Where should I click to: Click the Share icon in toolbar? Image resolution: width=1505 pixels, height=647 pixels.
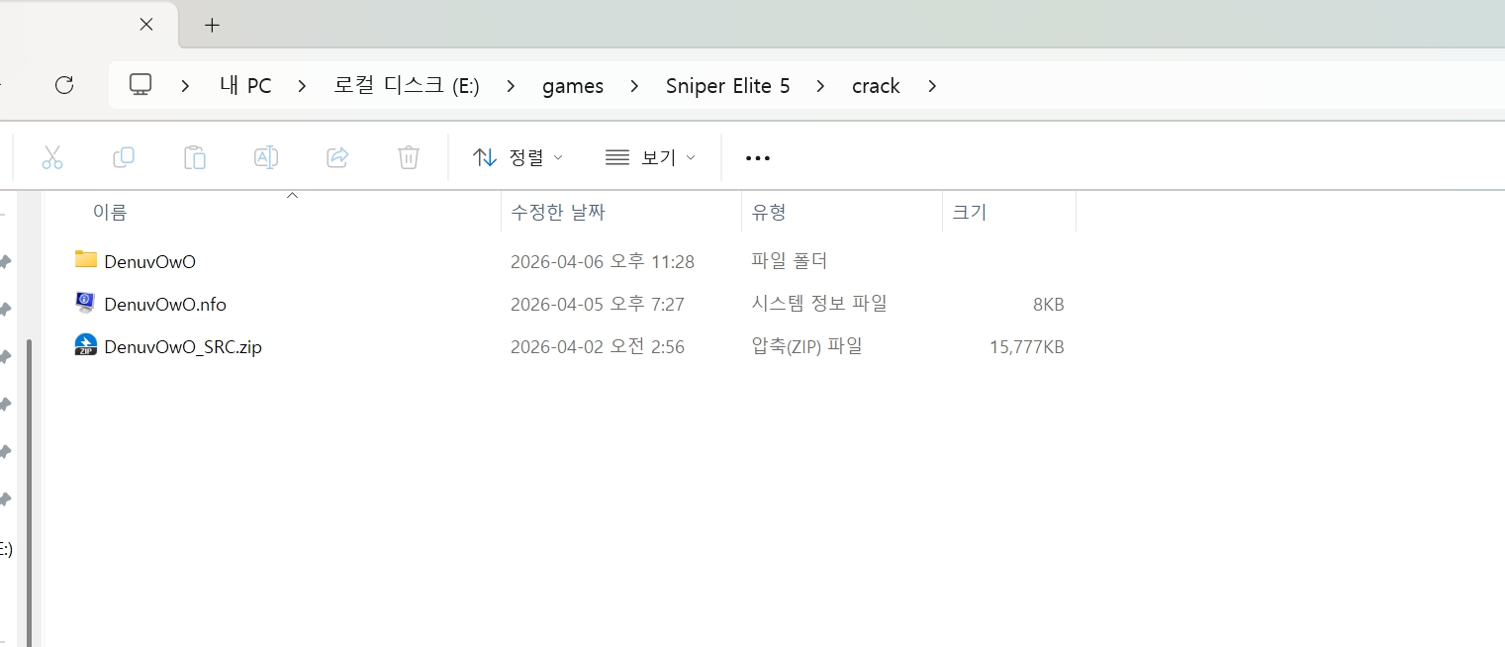tap(337, 157)
